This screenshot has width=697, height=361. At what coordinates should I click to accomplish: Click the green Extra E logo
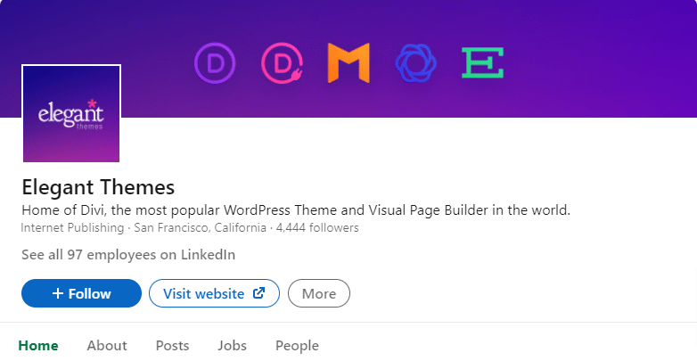point(483,62)
